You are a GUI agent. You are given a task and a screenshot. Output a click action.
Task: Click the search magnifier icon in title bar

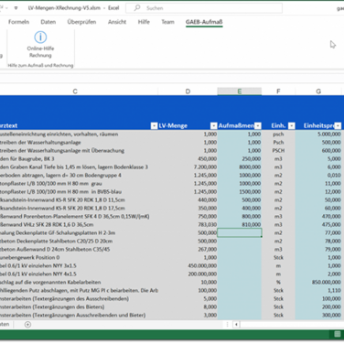click(137, 8)
